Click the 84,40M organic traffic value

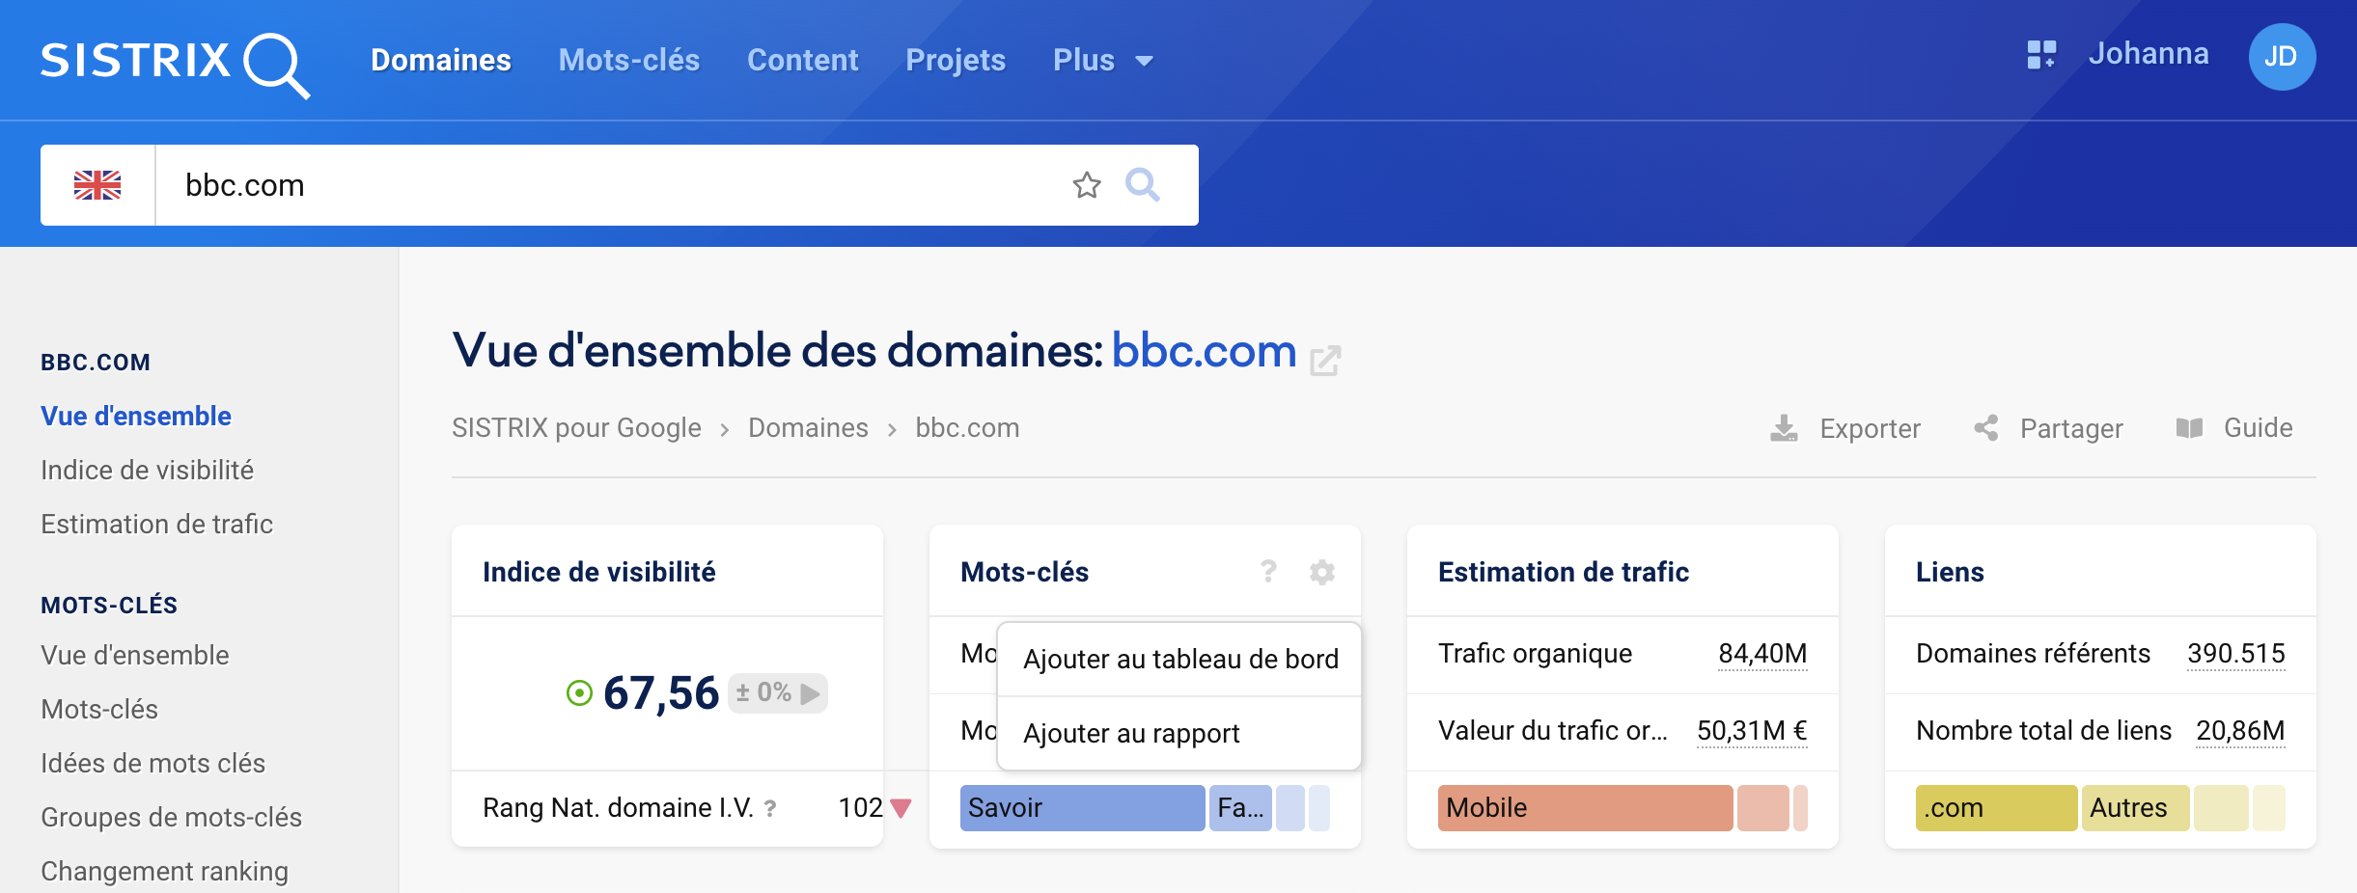tap(1762, 654)
